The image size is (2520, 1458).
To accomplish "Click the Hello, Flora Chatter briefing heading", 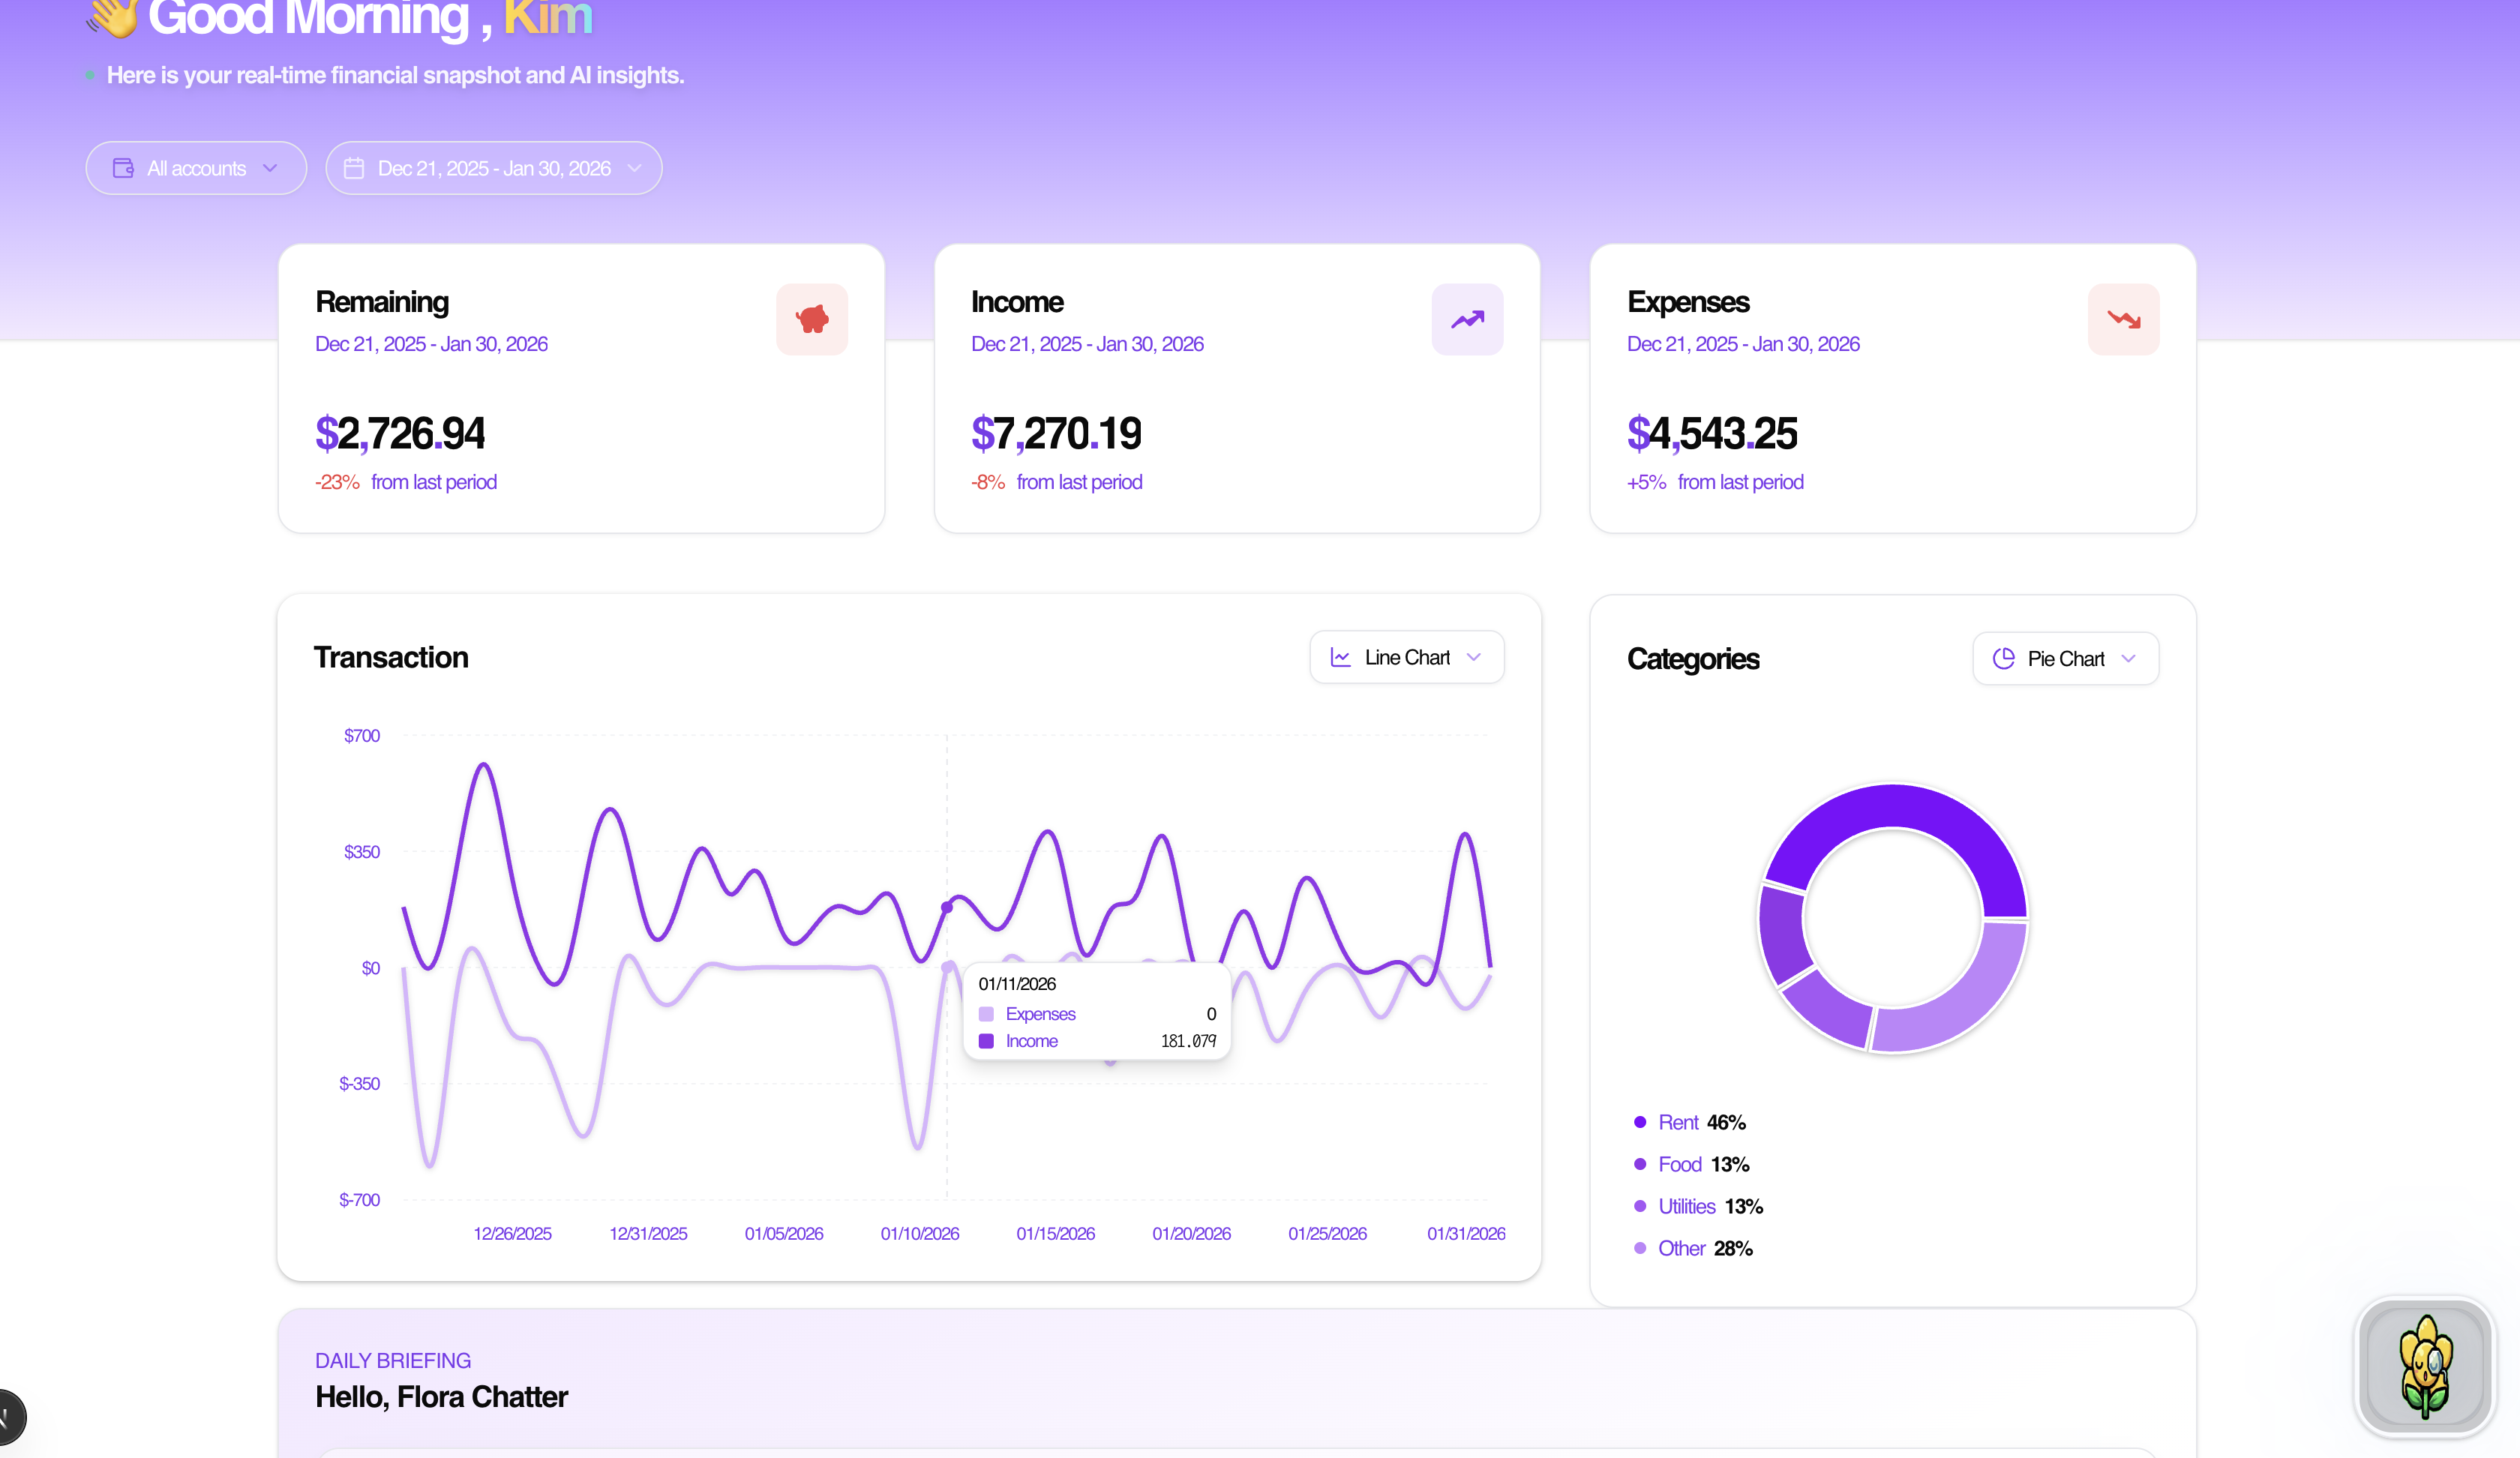I will tap(441, 1396).
